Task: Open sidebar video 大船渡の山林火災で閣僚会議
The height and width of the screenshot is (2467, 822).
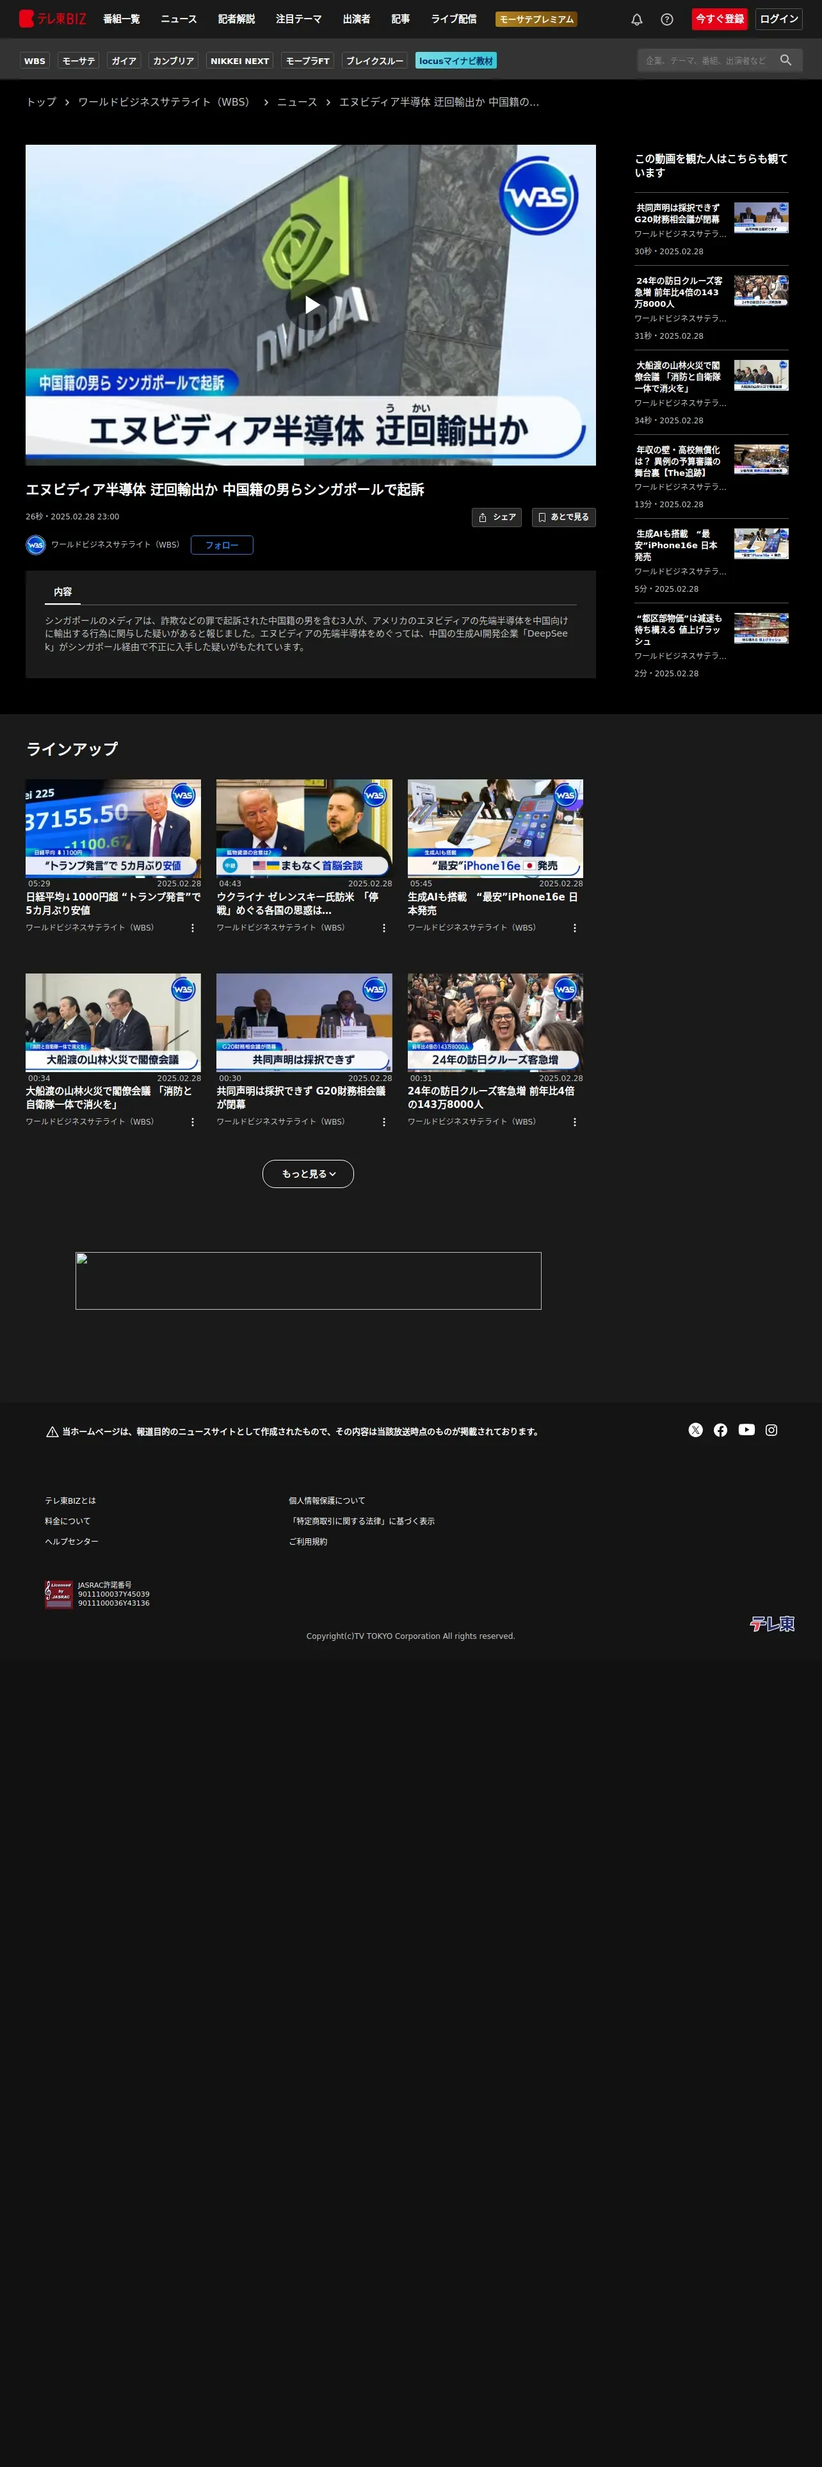Action: (761, 375)
